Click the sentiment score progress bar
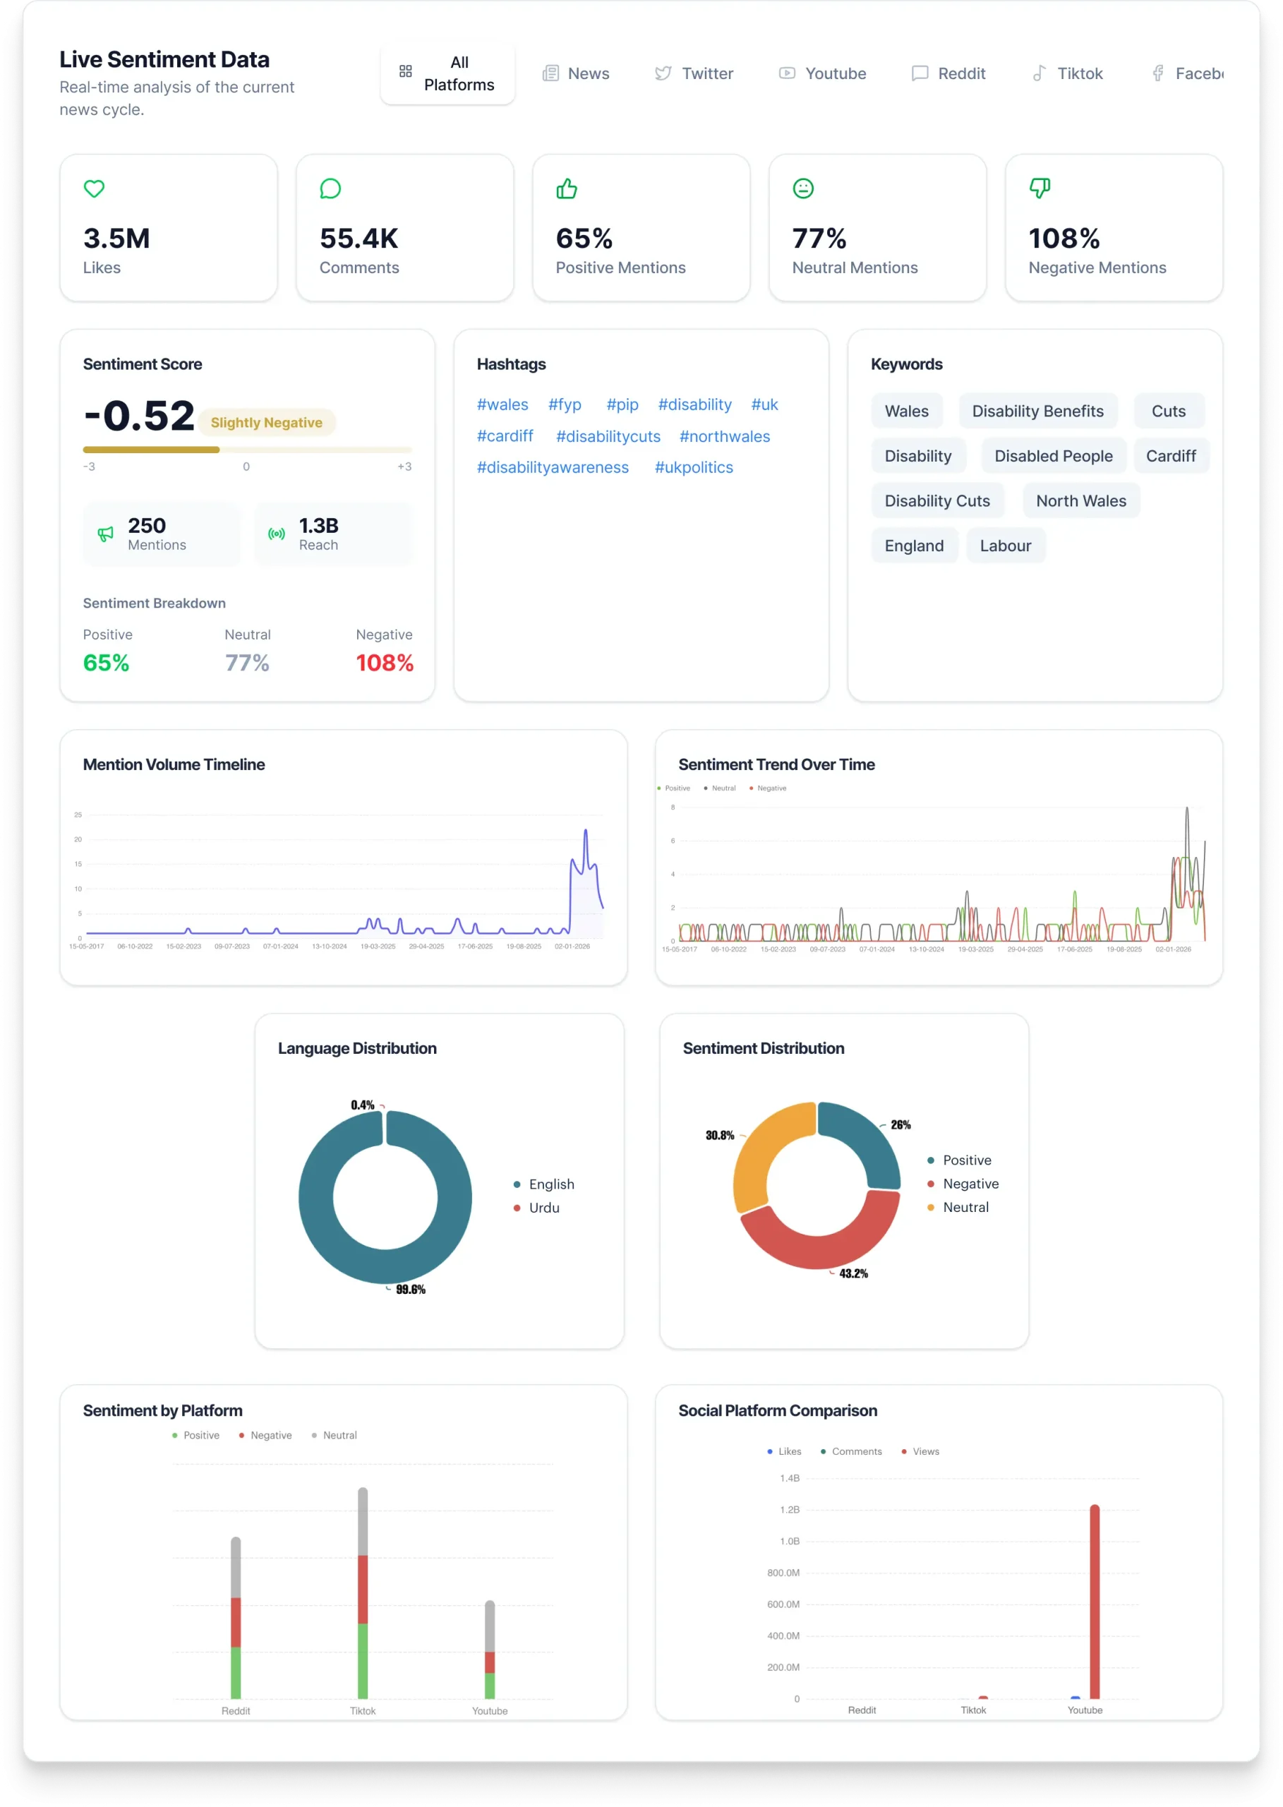The height and width of the screenshot is (1807, 1283). coord(247,450)
